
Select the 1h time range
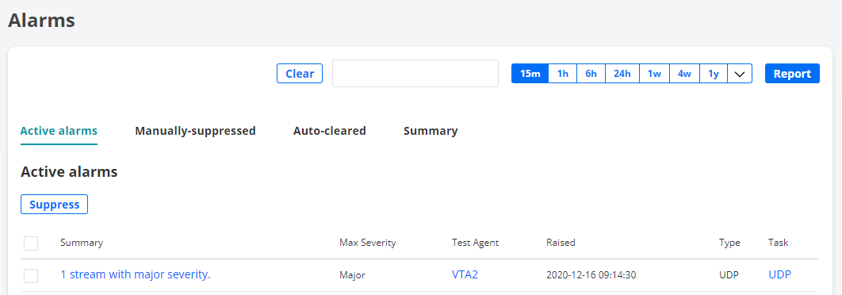[x=563, y=74]
